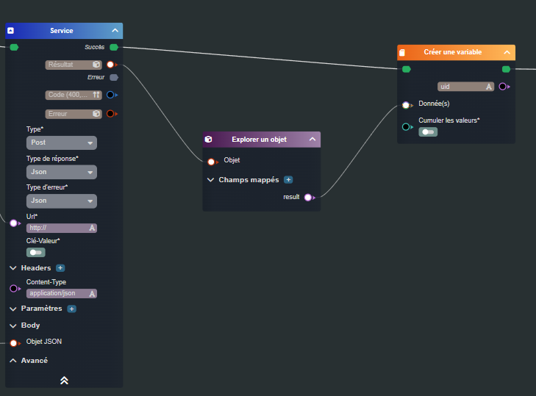Screen dimensions: 536x396
Task: Click the Créer une variable header icon
Action: point(402,52)
